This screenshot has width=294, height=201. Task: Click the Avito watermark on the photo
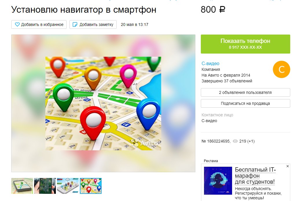(x=144, y=143)
